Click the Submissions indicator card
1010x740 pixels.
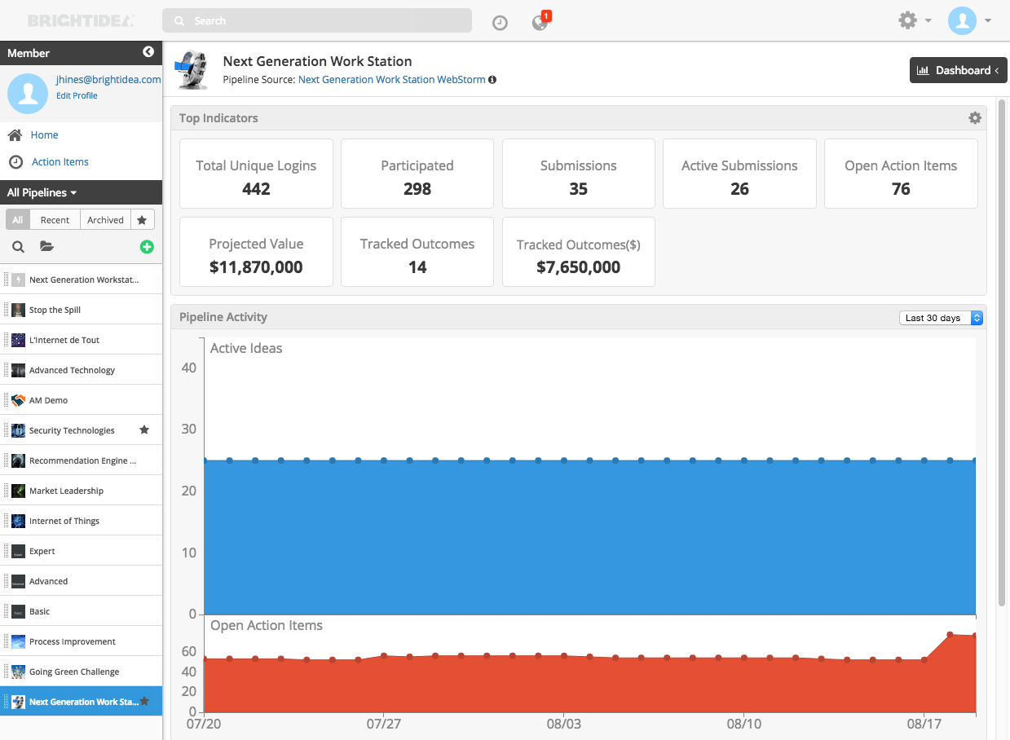[x=579, y=174]
